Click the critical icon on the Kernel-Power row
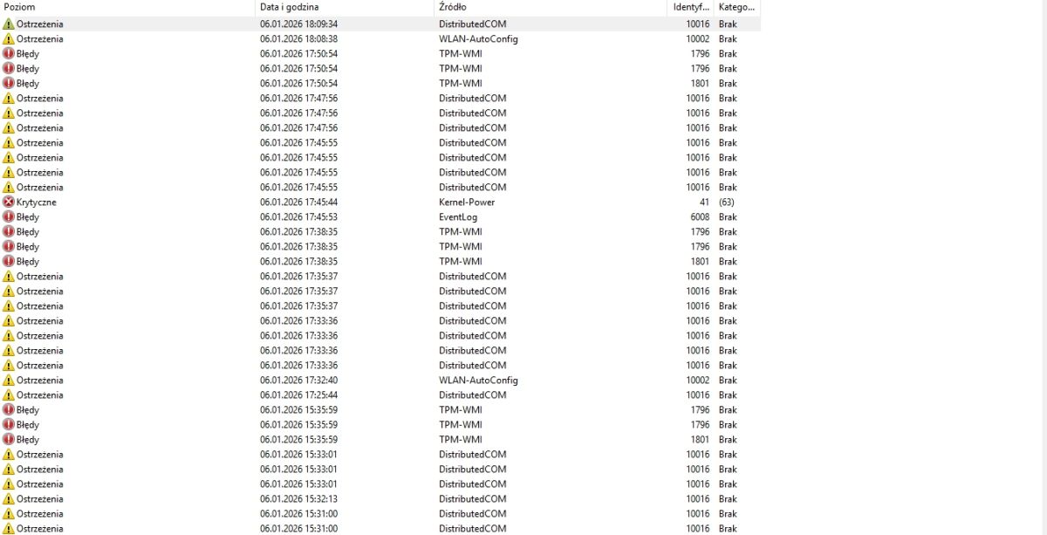The width and height of the screenshot is (1047, 535). pos(9,202)
